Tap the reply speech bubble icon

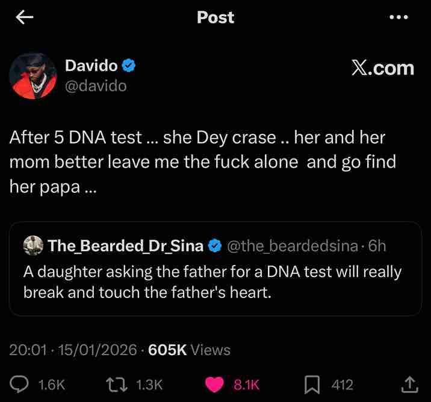[x=20, y=384]
